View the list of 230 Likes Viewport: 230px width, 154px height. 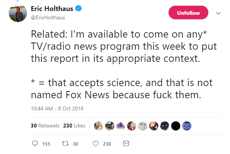click(x=74, y=126)
